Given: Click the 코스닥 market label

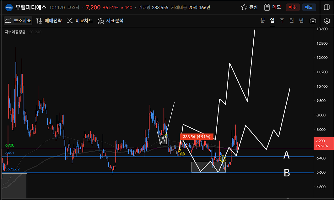Looking at the screenshot, I should [x=73, y=8].
